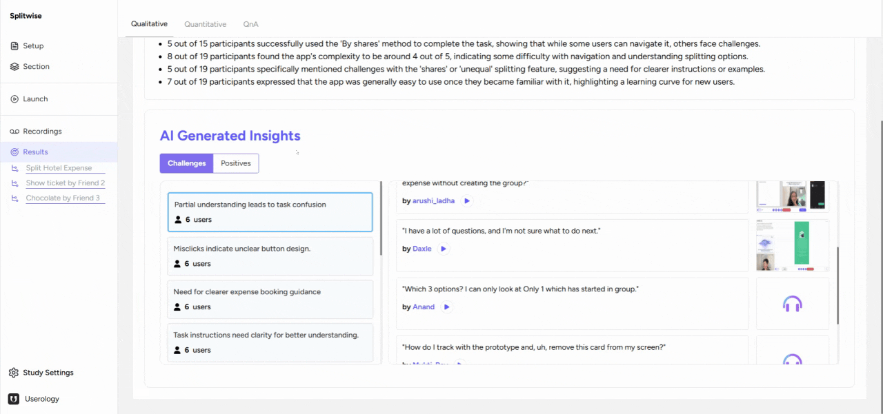This screenshot has height=414, width=883.
Task: Click the Recordings voicemail icon
Action: coord(14,132)
